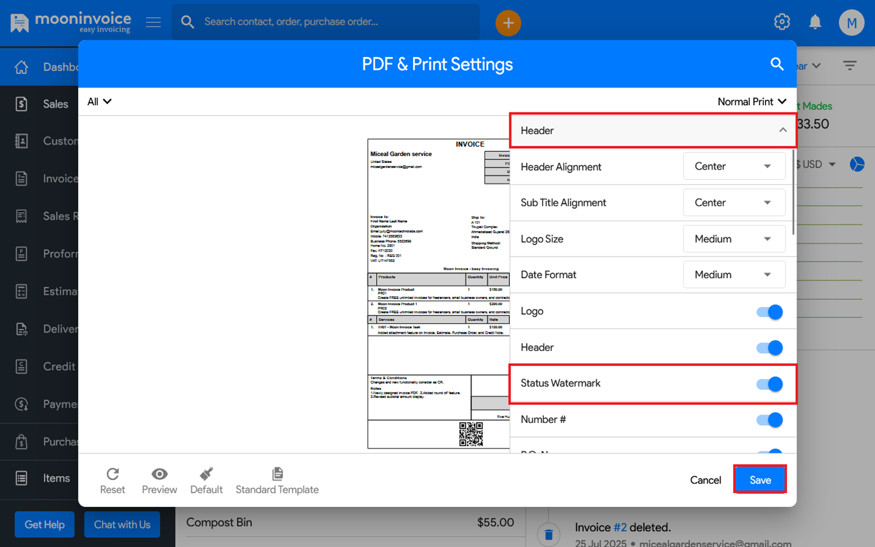Collapse the Header section

pyautogui.click(x=653, y=131)
